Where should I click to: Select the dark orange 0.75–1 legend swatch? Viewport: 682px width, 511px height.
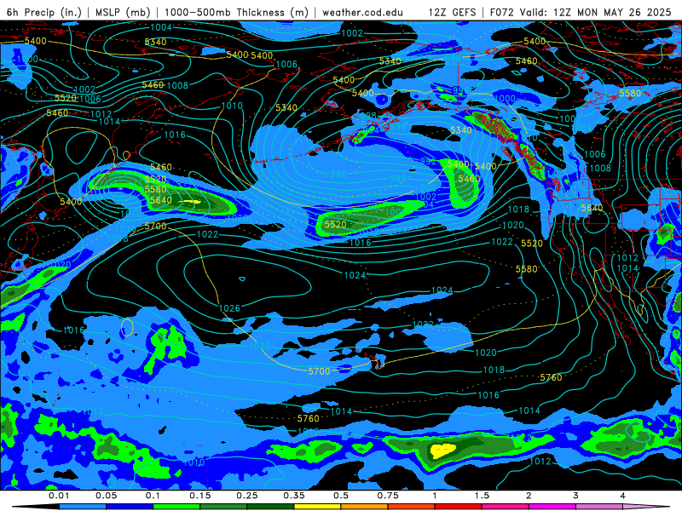(x=412, y=507)
